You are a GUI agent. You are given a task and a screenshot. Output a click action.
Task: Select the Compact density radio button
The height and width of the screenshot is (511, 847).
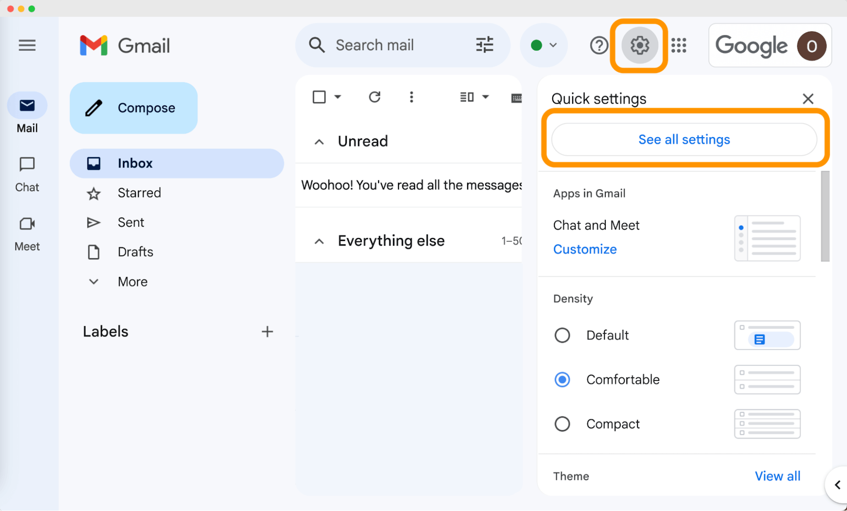point(562,423)
